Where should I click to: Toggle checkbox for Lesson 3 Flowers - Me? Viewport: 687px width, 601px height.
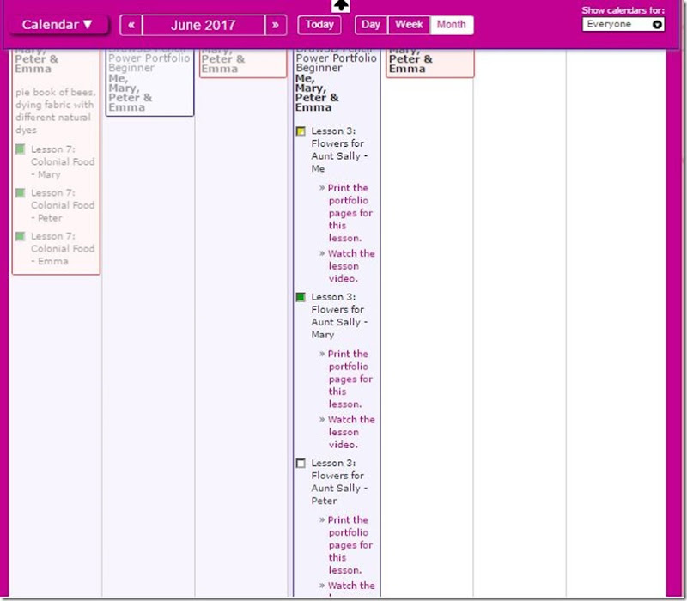click(x=301, y=131)
